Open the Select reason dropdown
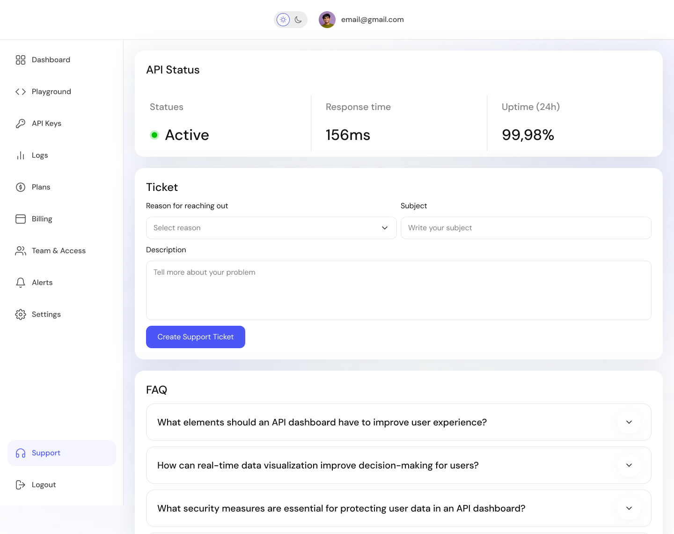This screenshot has width=674, height=534. point(271,228)
